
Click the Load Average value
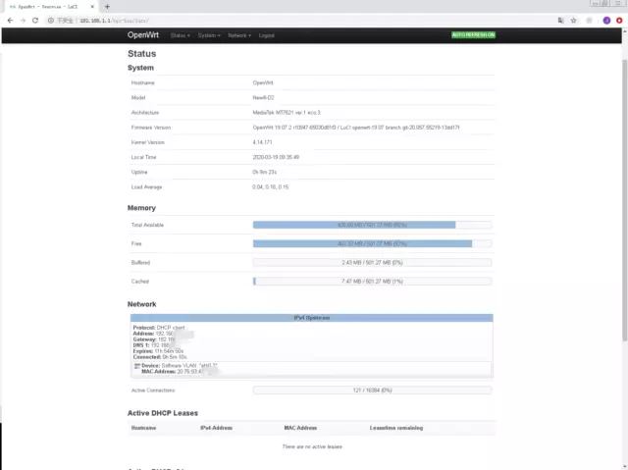coord(271,187)
